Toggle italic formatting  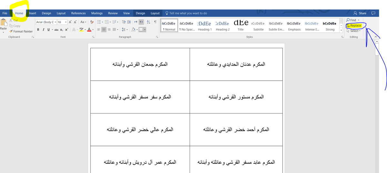point(43,30)
